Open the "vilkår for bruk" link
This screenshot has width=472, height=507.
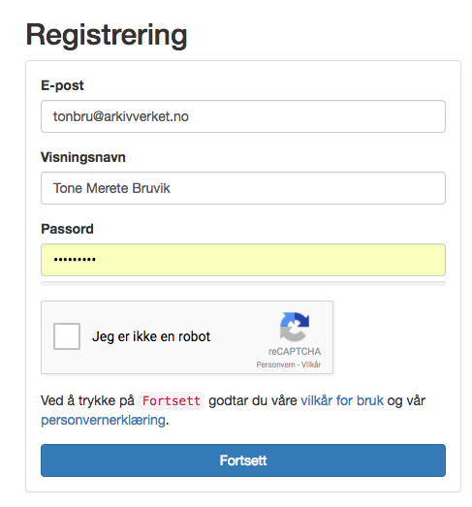point(342,400)
